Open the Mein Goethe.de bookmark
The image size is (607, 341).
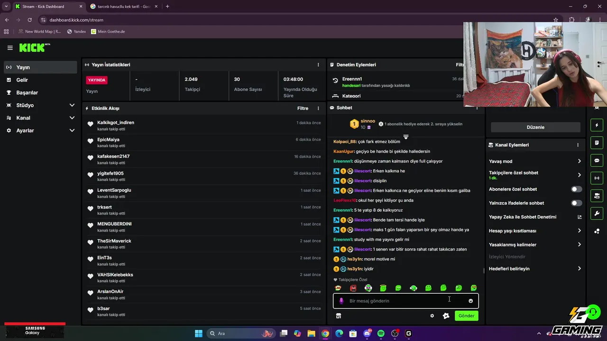tap(108, 31)
